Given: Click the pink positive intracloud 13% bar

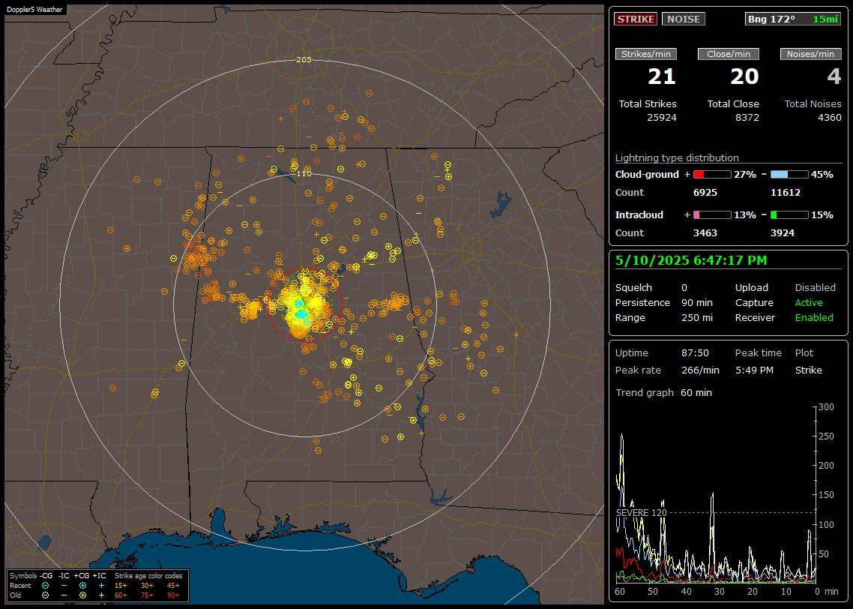Looking at the screenshot, I should [x=712, y=215].
